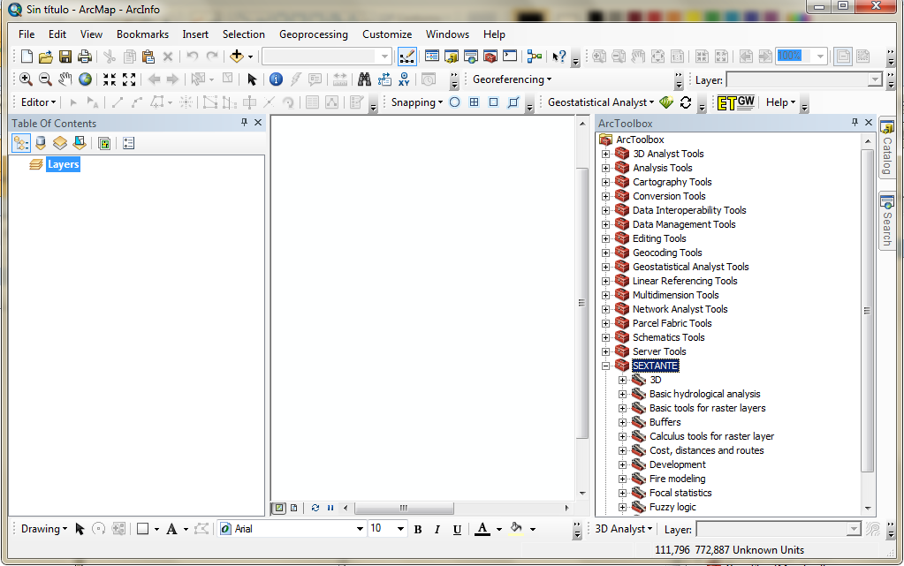Expand the Conversion Tools toolbox

[605, 197]
